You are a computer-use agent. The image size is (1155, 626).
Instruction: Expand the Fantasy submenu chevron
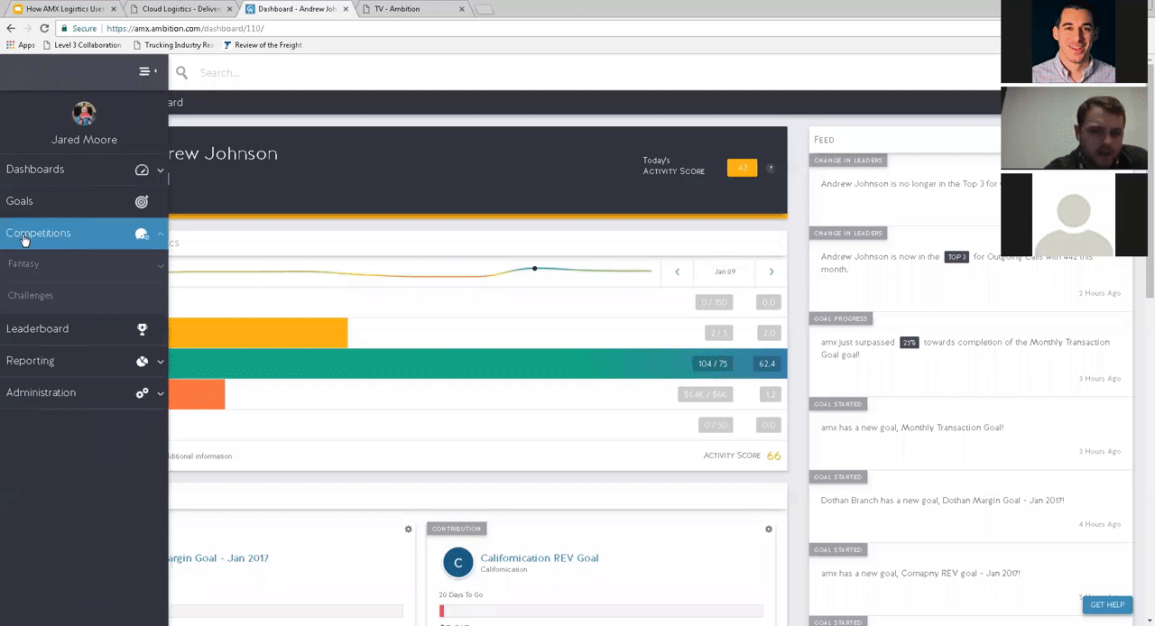pyautogui.click(x=161, y=265)
